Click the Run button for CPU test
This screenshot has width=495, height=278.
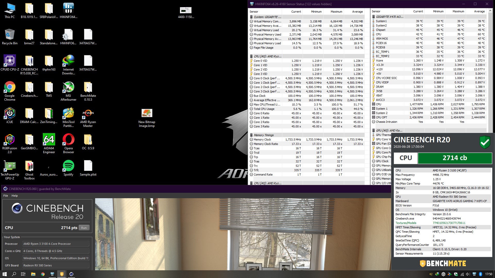click(84, 228)
